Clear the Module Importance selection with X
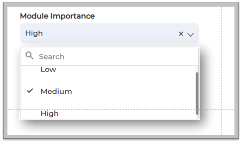Image resolution: width=242 pixels, height=143 pixels. (x=181, y=34)
